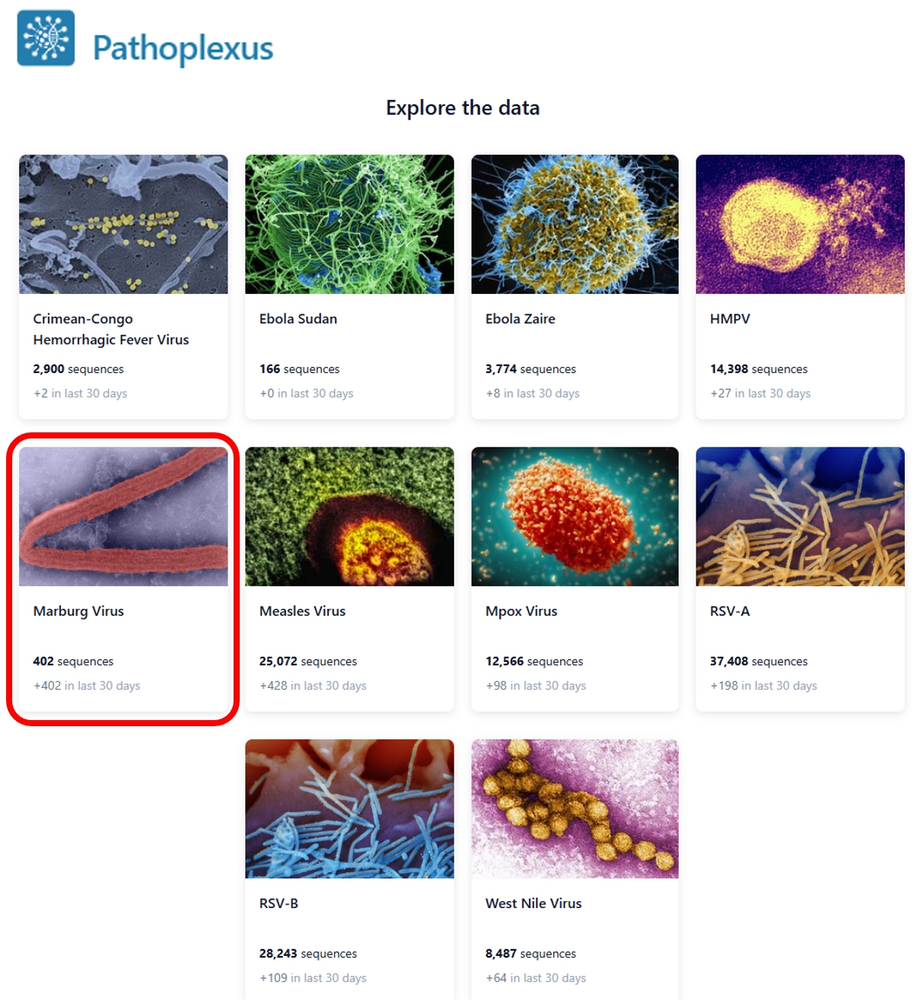Image resolution: width=920 pixels, height=1004 pixels.
Task: Open West Nile Virus title link
Action: tap(533, 904)
